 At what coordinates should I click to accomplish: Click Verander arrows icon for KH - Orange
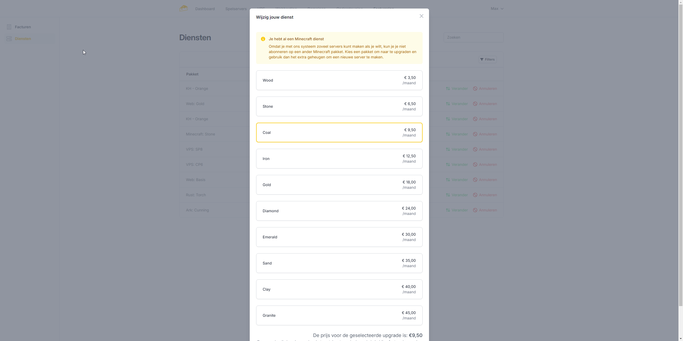(448, 89)
